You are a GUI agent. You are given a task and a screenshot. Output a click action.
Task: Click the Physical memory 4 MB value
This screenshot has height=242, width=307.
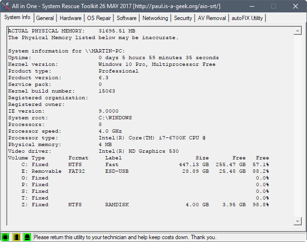point(105,145)
